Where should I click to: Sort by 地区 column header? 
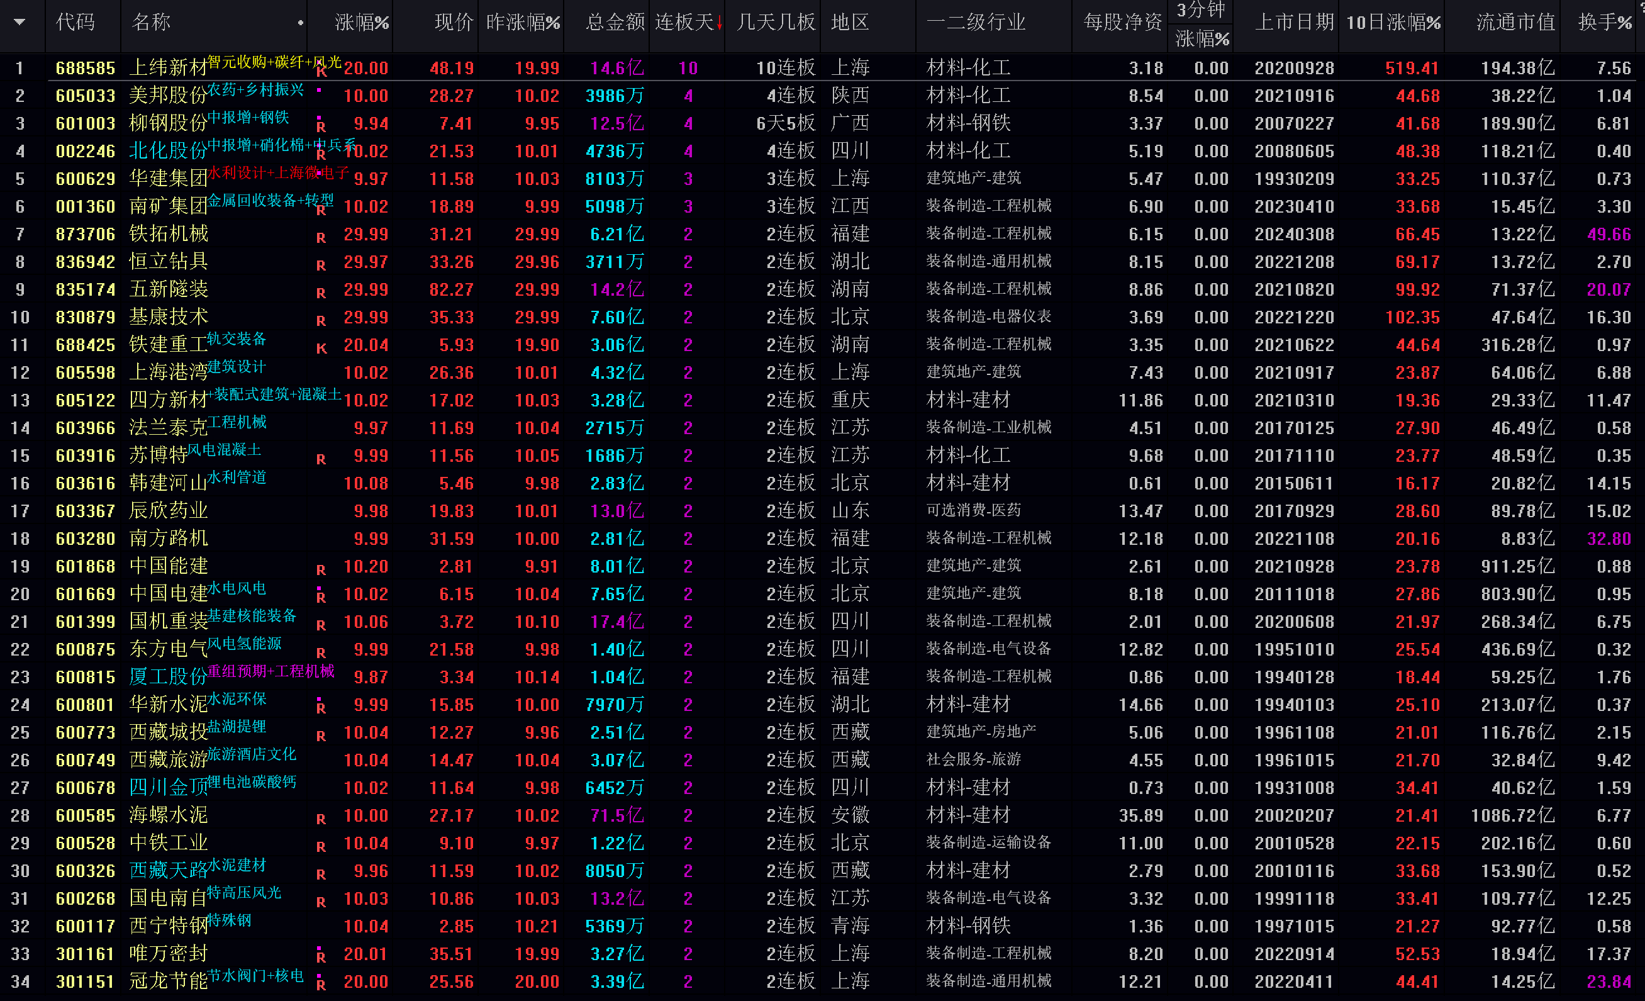(x=850, y=22)
